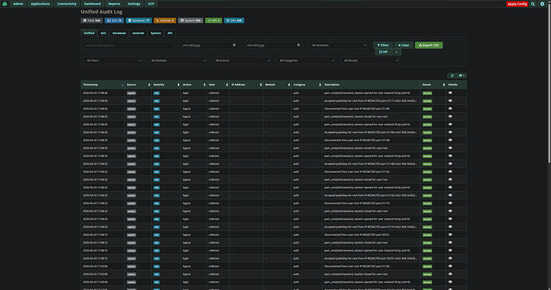Open the Dashboard menu item
This screenshot has height=290, width=551.
(93, 4)
